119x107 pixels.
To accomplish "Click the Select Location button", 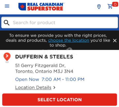I will pyautogui.click(x=59, y=100).
